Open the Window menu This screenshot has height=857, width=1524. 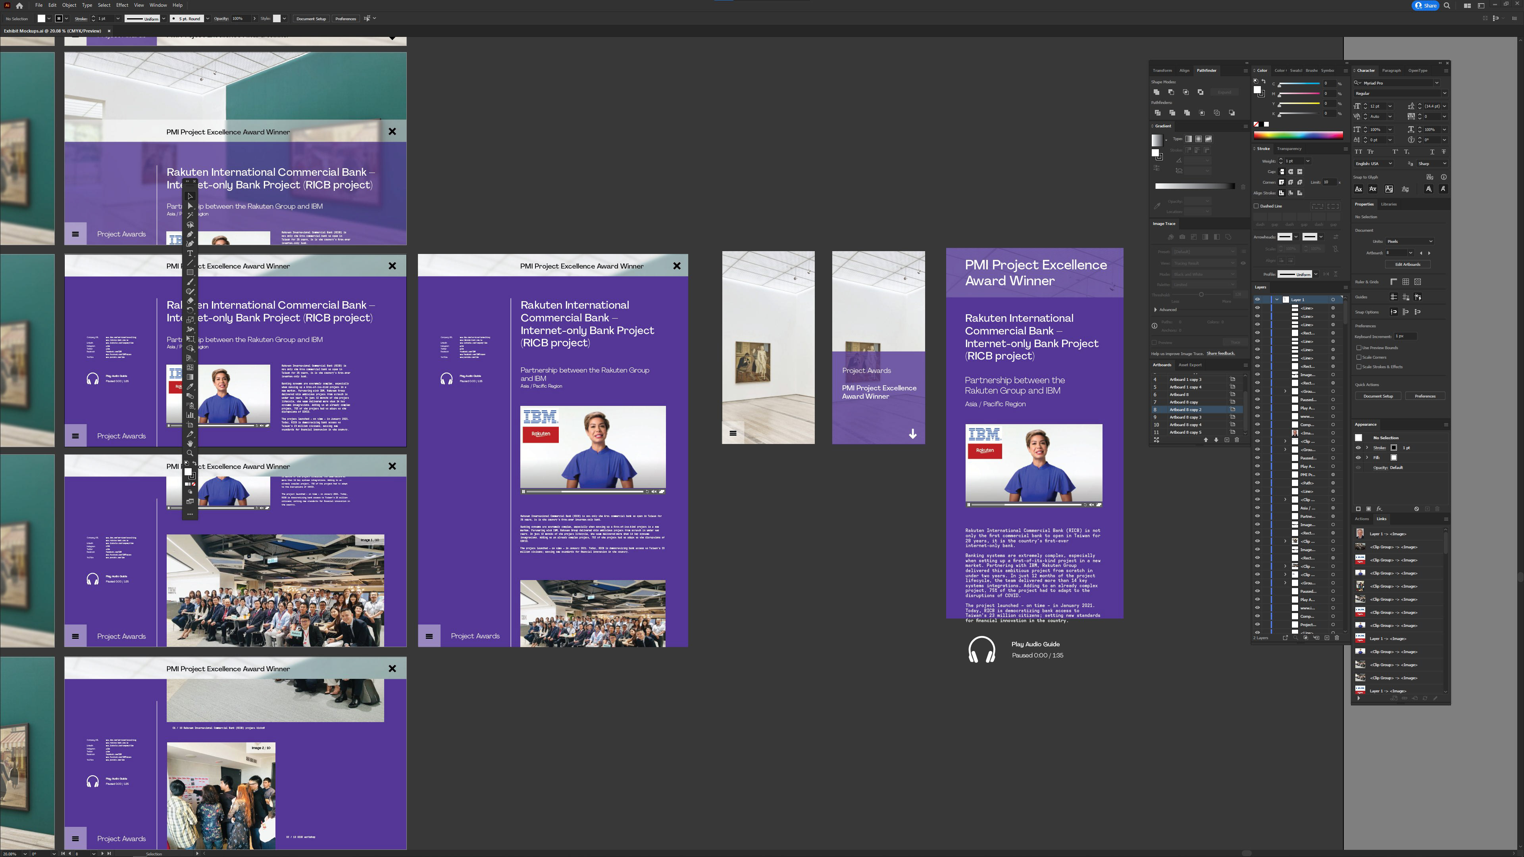158,5
